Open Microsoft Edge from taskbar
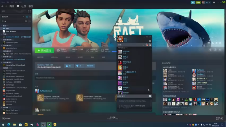This screenshot has width=226, height=127. 9,124
